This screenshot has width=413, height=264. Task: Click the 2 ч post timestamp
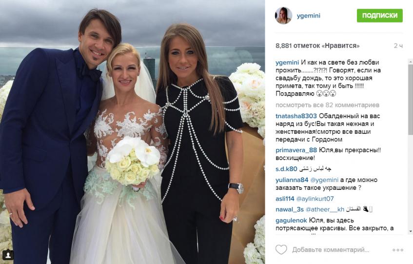click(x=398, y=45)
